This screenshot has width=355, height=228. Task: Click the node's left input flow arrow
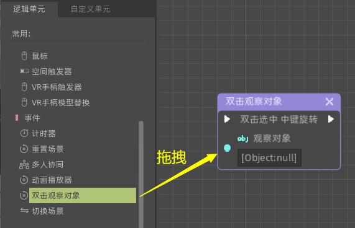point(227,119)
